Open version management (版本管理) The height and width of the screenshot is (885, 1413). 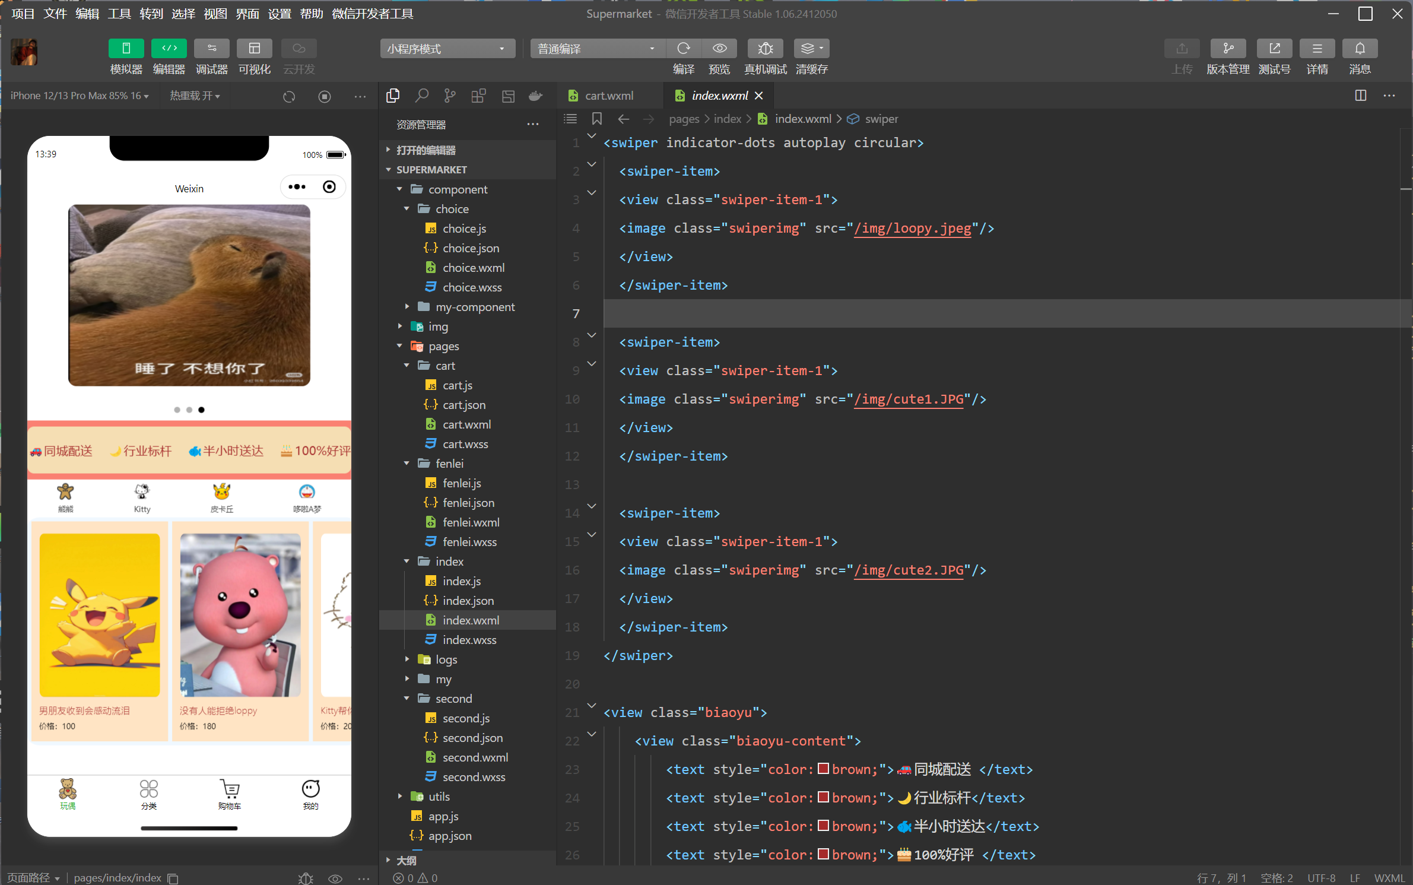[1227, 49]
